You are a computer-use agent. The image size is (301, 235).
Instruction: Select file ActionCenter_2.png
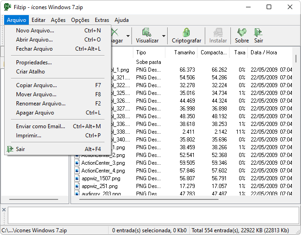pyautogui.click(x=103, y=155)
